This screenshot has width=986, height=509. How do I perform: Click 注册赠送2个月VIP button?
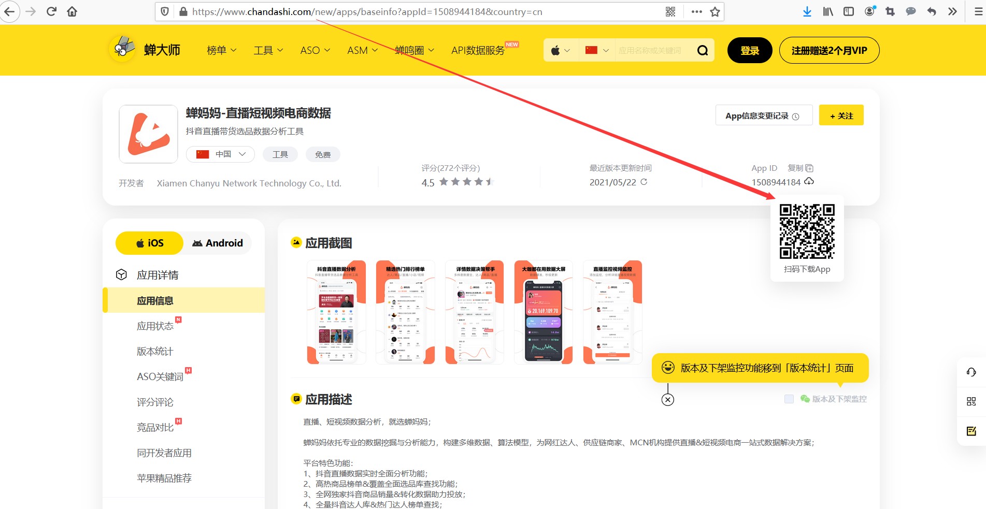pos(829,50)
